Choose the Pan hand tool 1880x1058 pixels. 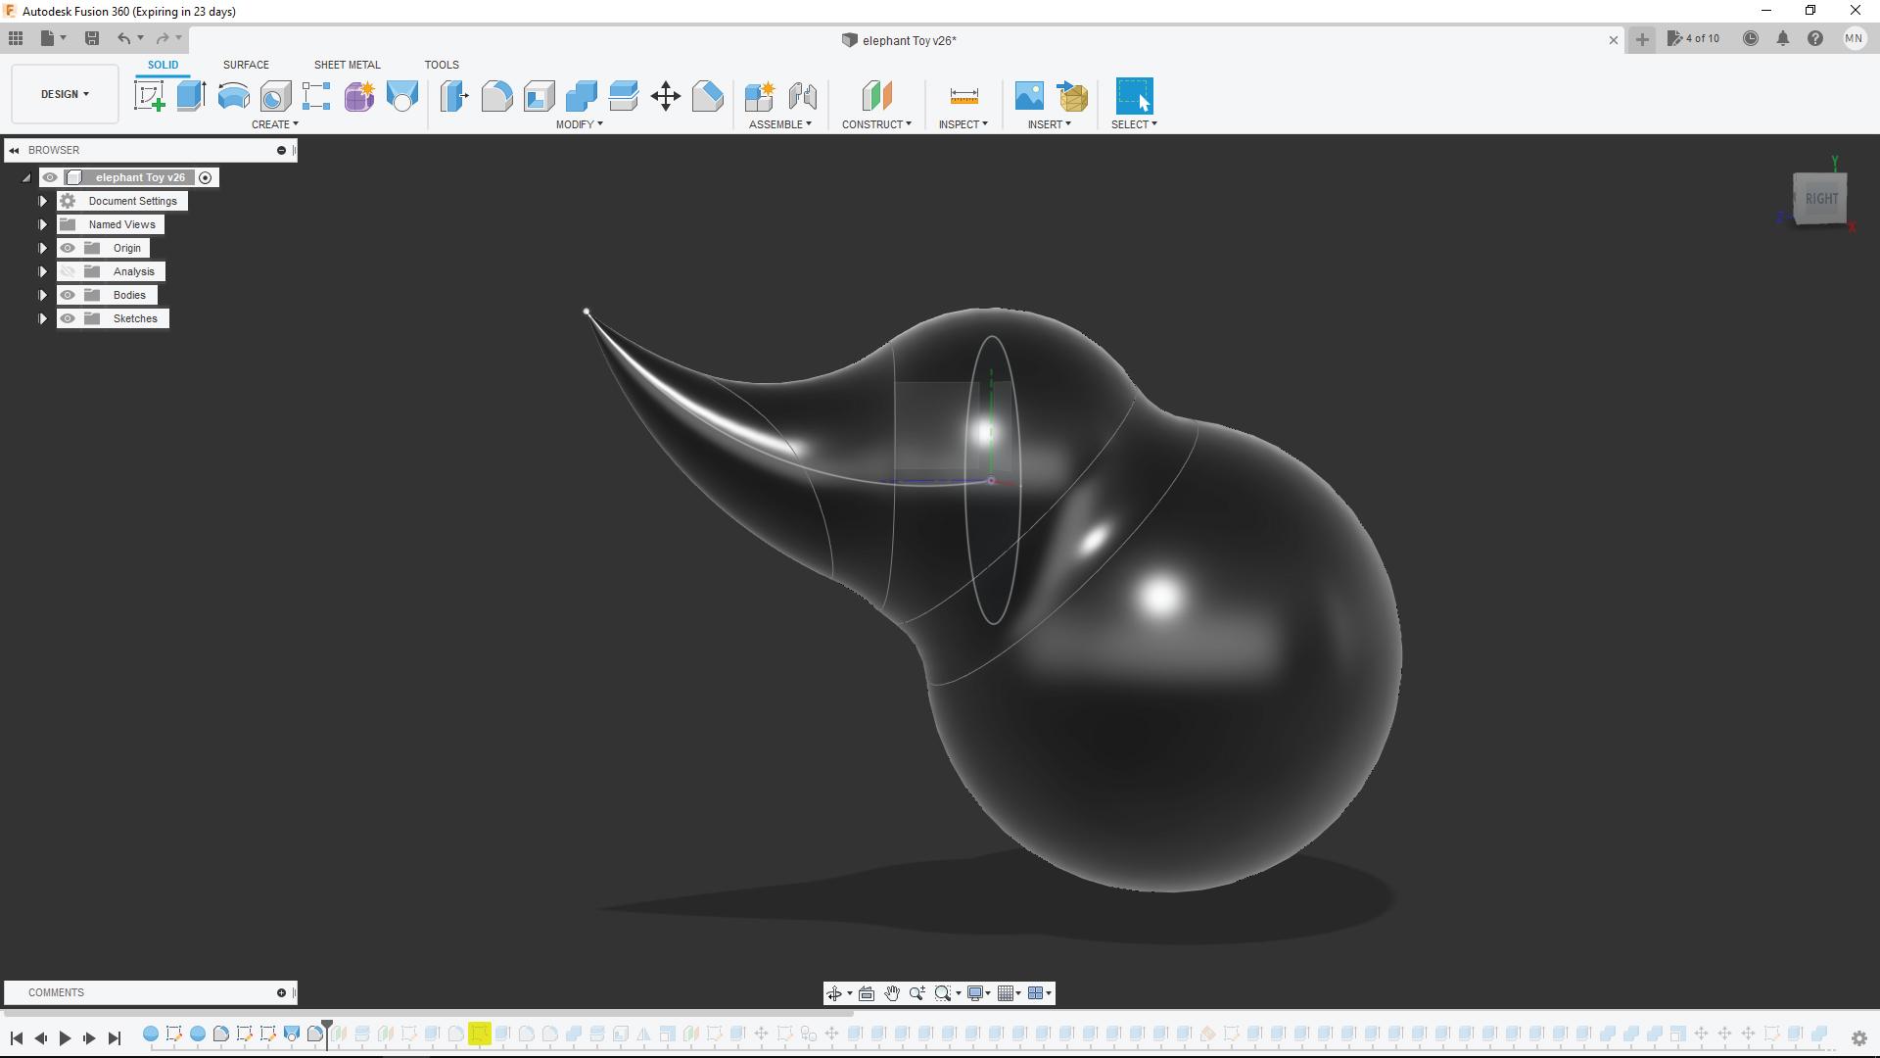(x=892, y=993)
